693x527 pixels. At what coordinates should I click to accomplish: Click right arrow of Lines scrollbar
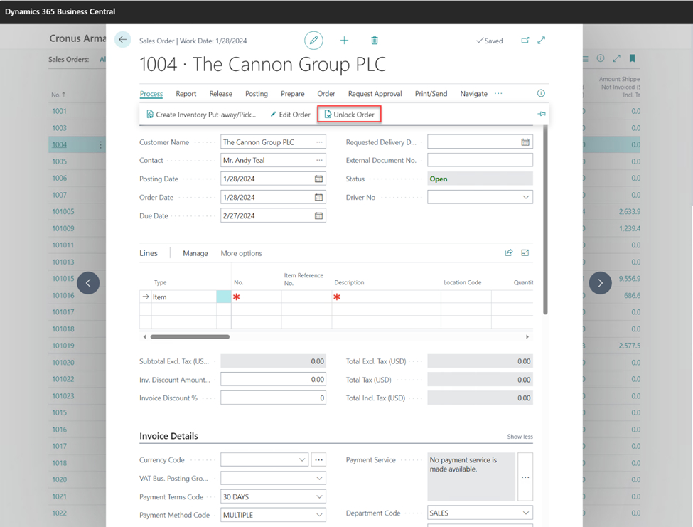click(x=527, y=337)
